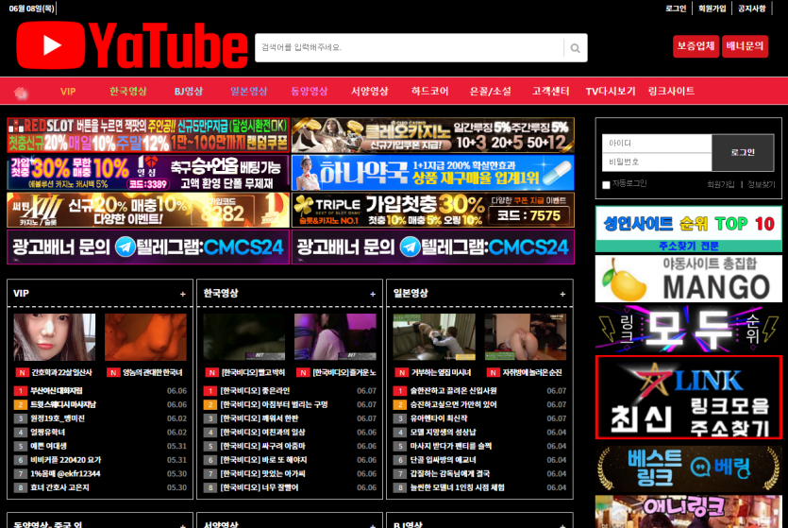Expand the 한국영상 panel plus icon
This screenshot has width=788, height=528.
point(373,294)
